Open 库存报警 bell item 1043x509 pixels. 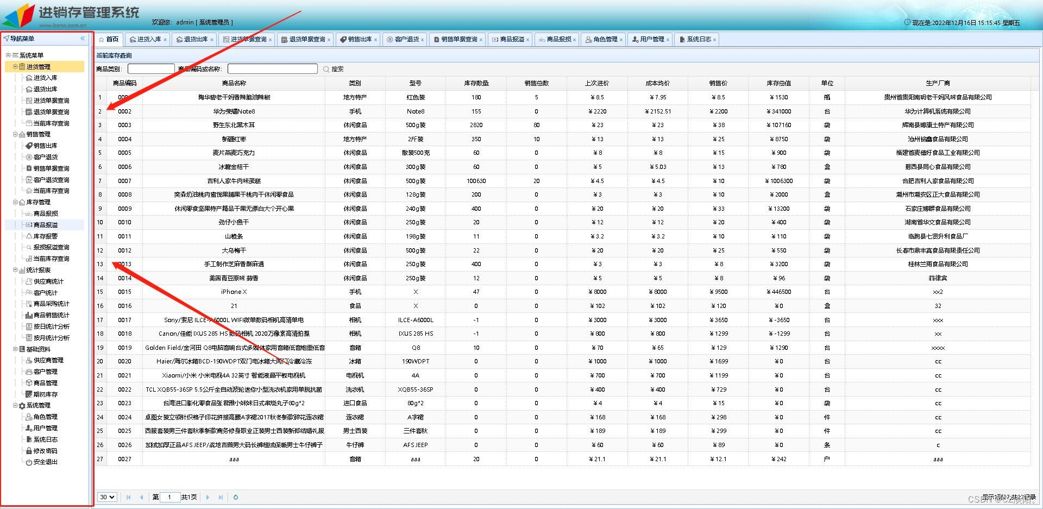45,236
